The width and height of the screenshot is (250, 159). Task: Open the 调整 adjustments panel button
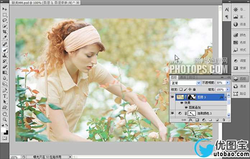[x=239, y=60]
